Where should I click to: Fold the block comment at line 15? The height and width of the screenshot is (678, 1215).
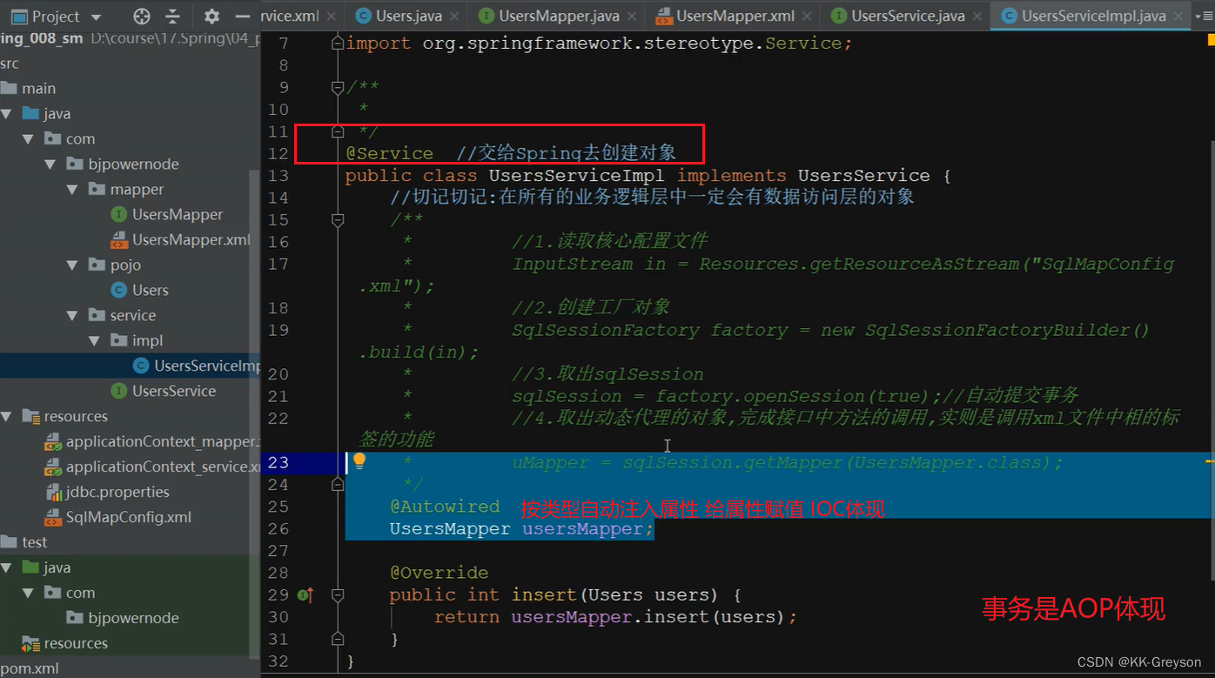tap(338, 220)
